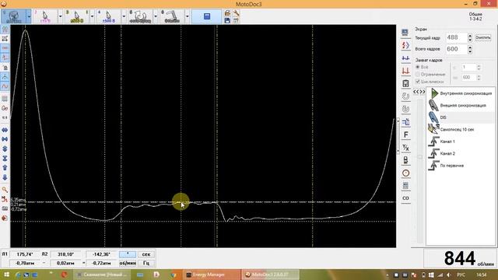The image size is (498, 280).
Task: Select channel 2 probe with pink label
Action: pyautogui.click(x=45, y=16)
